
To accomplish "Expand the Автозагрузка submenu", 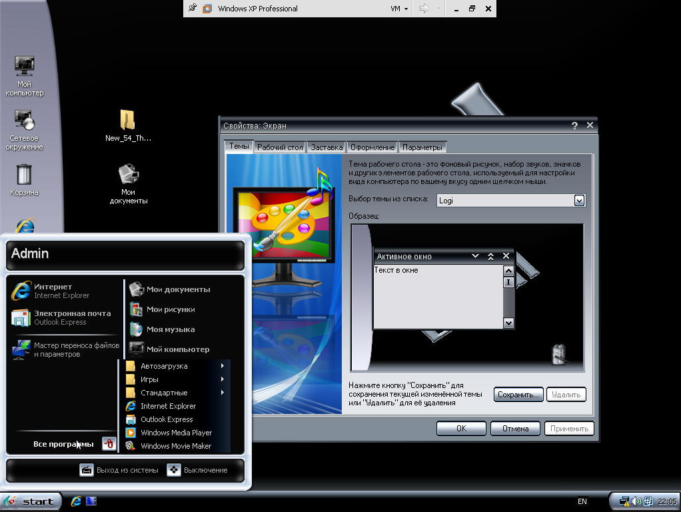I will coord(175,366).
